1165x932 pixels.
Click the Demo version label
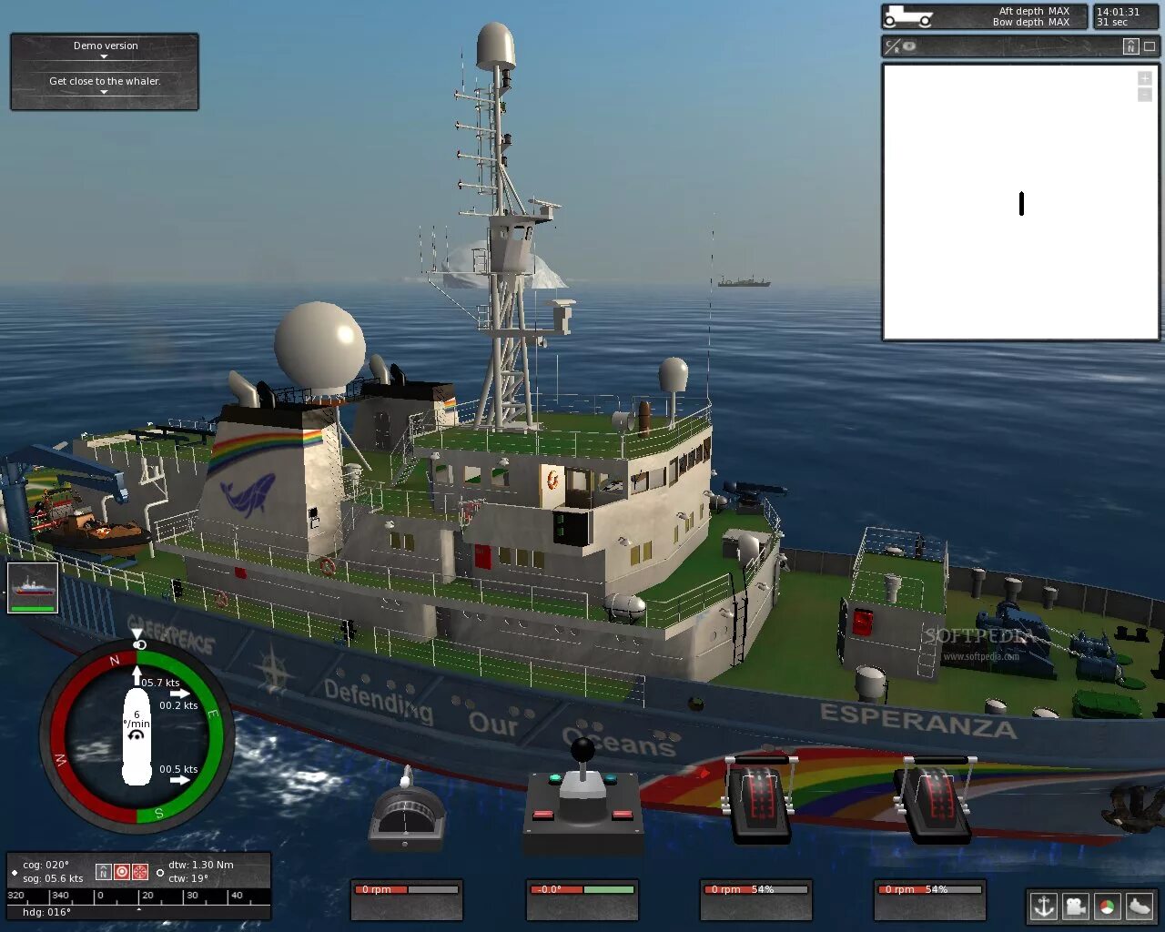click(106, 46)
